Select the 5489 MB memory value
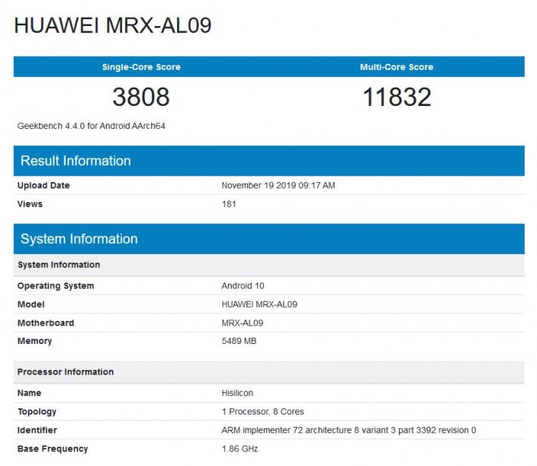Screen dimensions: 537x466 click(x=239, y=341)
